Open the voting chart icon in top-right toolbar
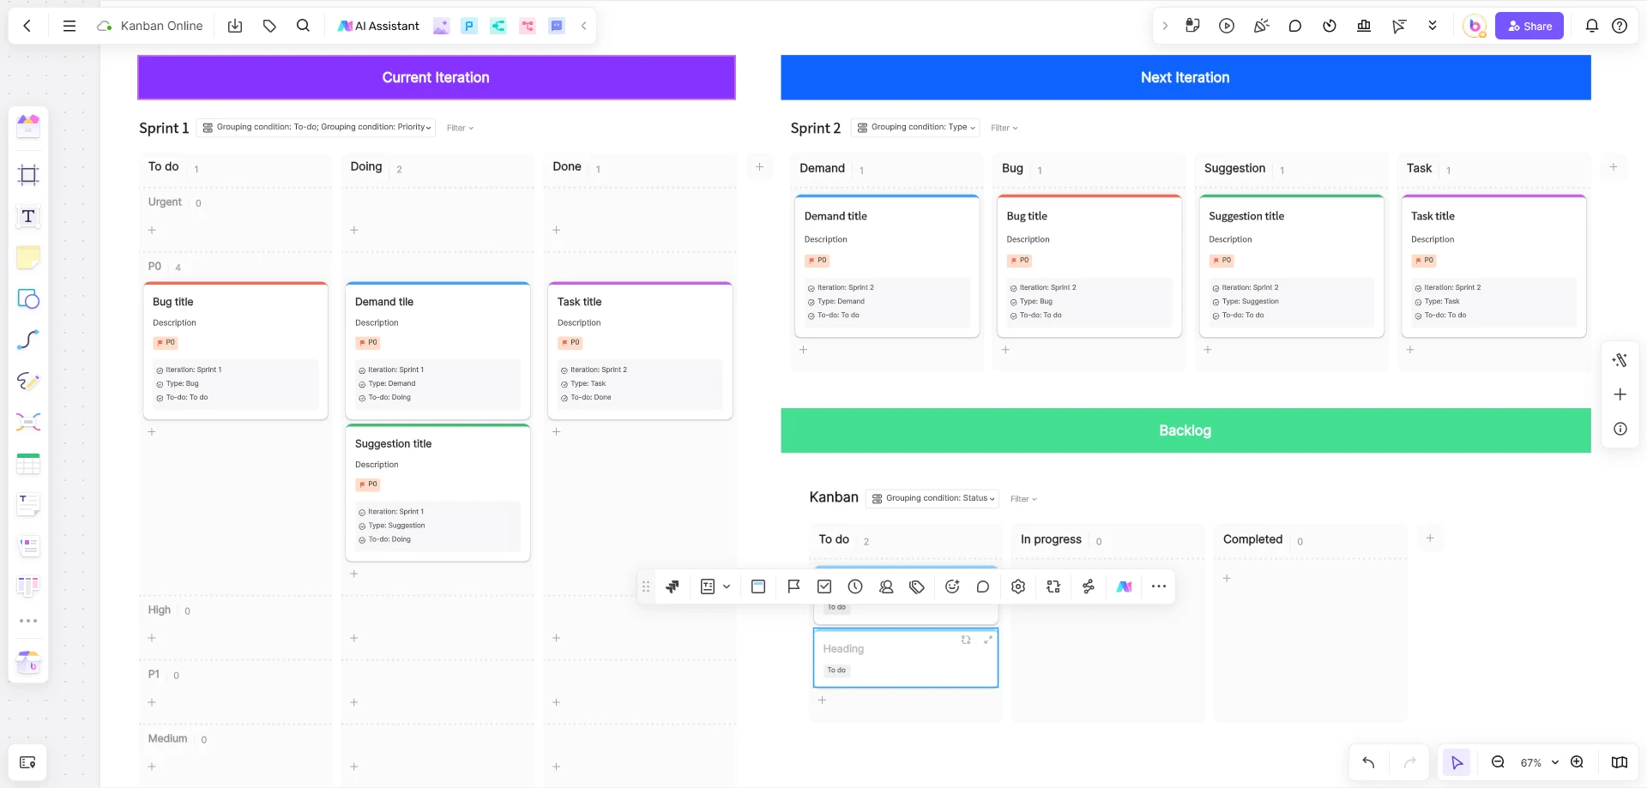 (x=1364, y=26)
